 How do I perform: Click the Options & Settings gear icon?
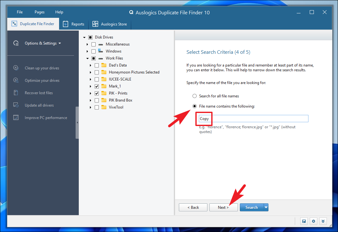point(16,43)
